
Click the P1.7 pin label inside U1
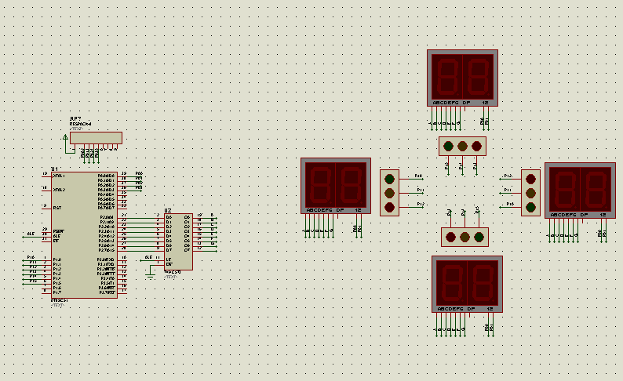[56, 292]
